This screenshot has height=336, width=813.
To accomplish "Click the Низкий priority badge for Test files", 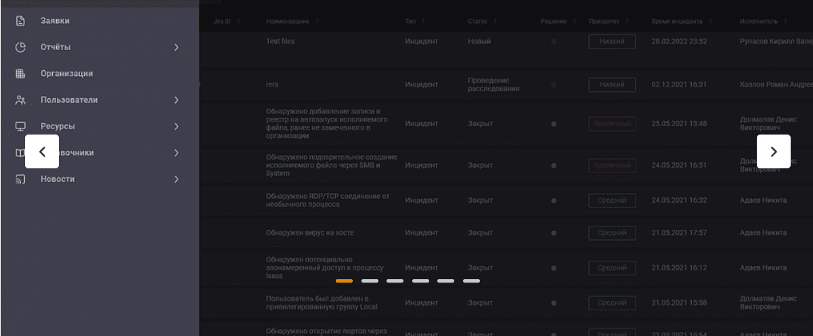I will (611, 42).
